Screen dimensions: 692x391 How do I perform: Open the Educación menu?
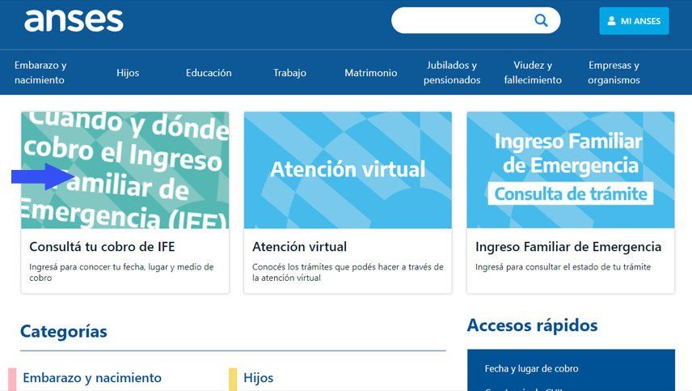click(209, 73)
